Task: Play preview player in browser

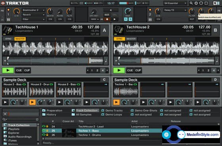Action: pyautogui.click(x=5, y=114)
